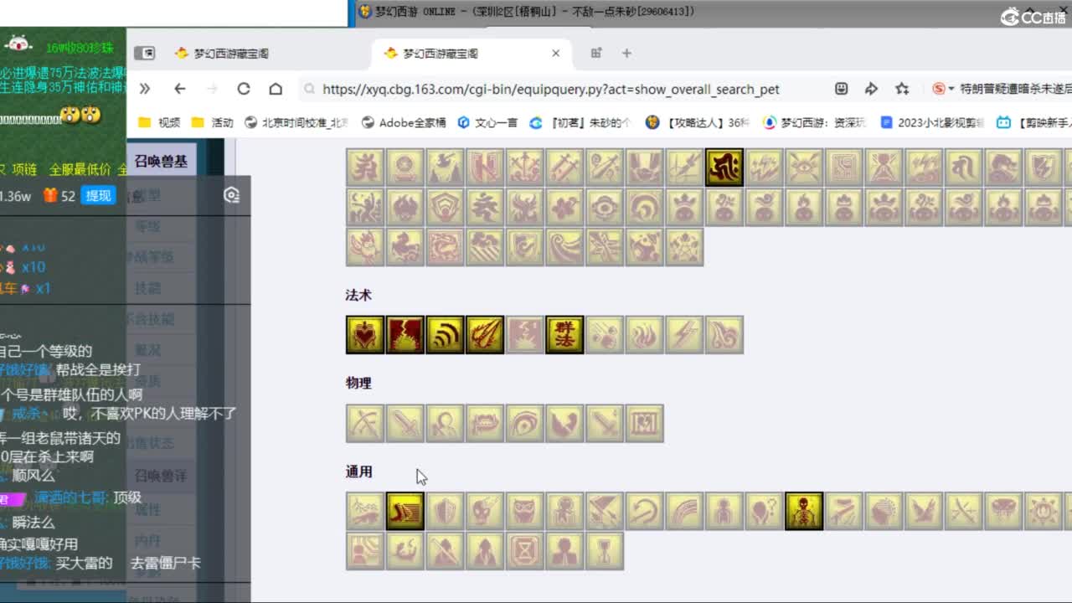Select the flames spell icon
The height and width of the screenshot is (603, 1072).
pyautogui.click(x=645, y=334)
